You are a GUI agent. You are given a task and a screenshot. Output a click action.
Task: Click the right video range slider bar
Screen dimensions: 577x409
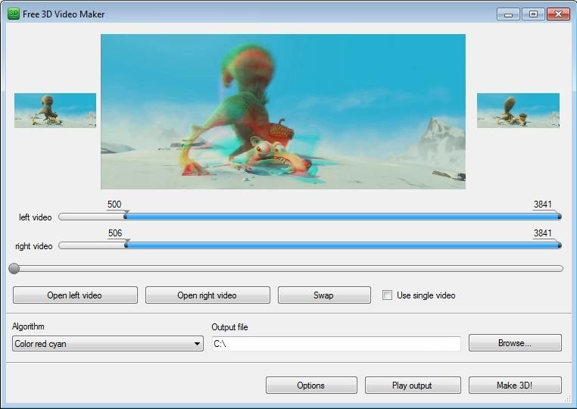point(310,245)
